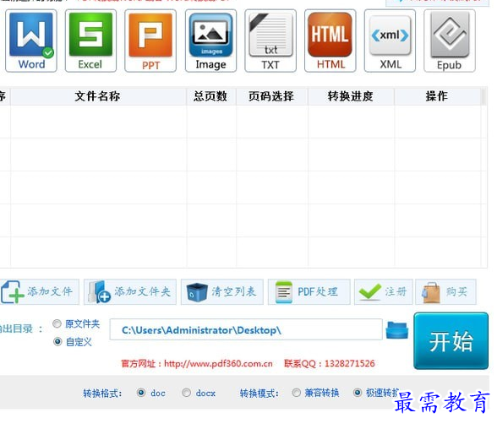Choose the 极速转换 conversion mode radio
497x429 pixels.
click(x=358, y=393)
